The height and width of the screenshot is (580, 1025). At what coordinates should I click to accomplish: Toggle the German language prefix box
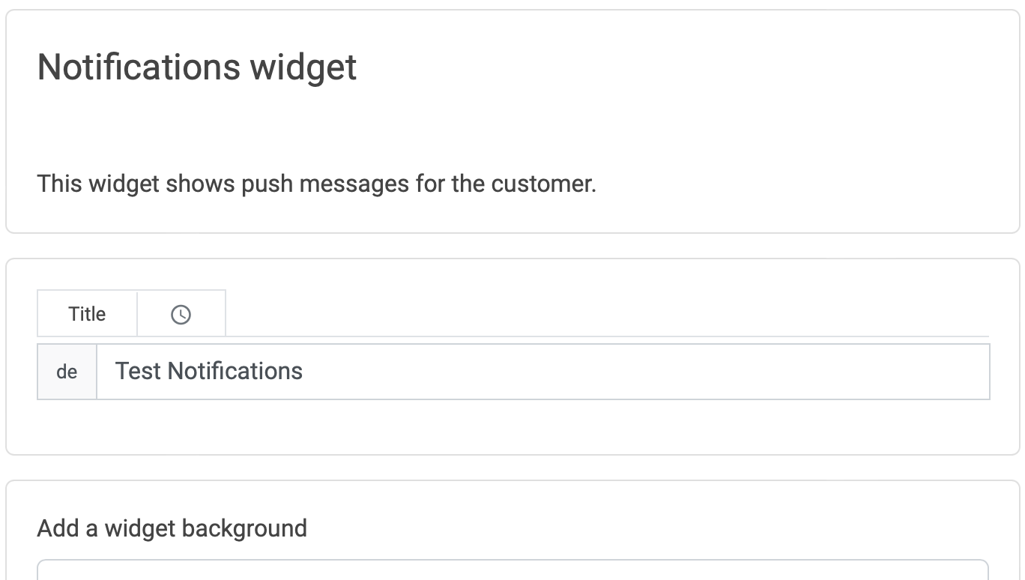[67, 371]
